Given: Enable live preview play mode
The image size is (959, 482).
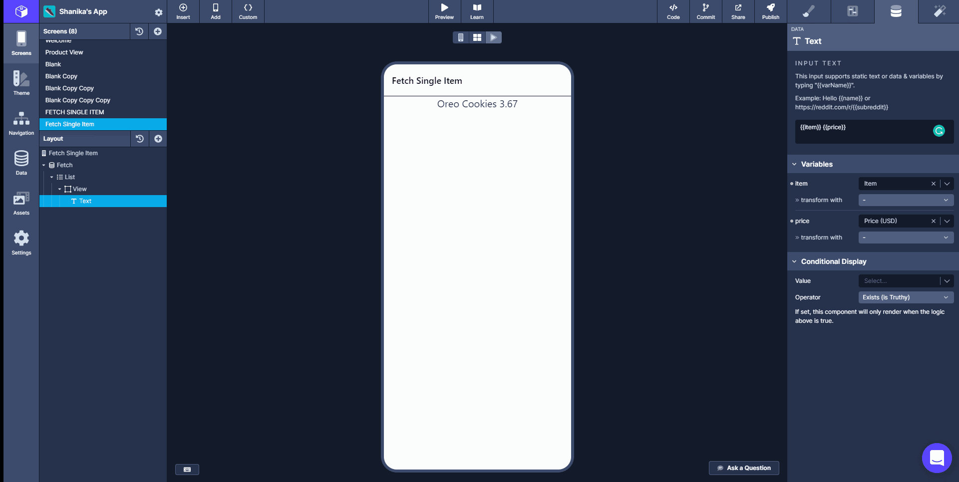Looking at the screenshot, I should (494, 37).
